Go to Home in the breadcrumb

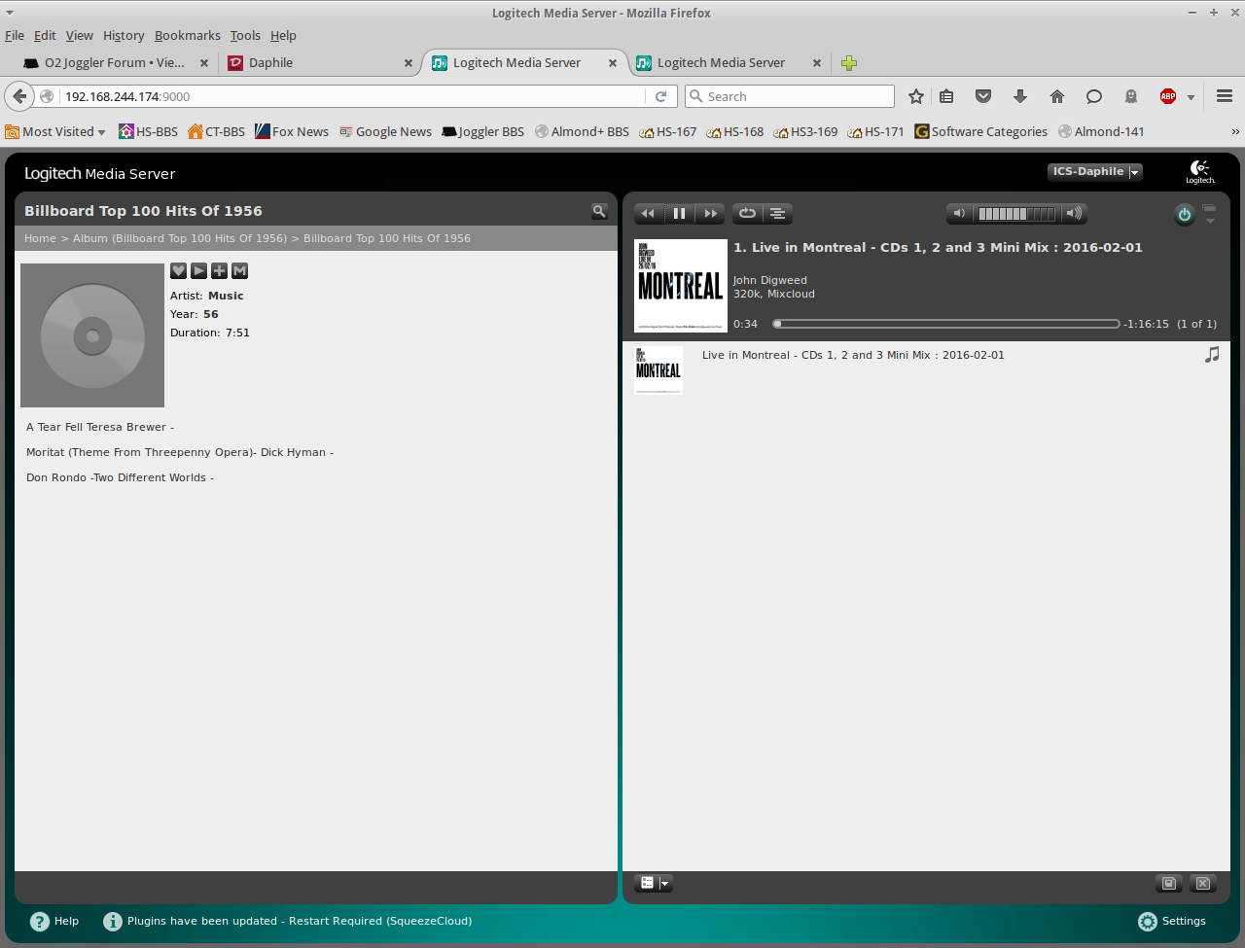coord(40,238)
